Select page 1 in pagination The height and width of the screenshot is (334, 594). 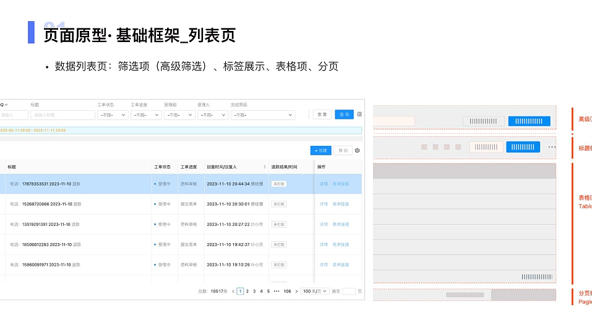240,291
